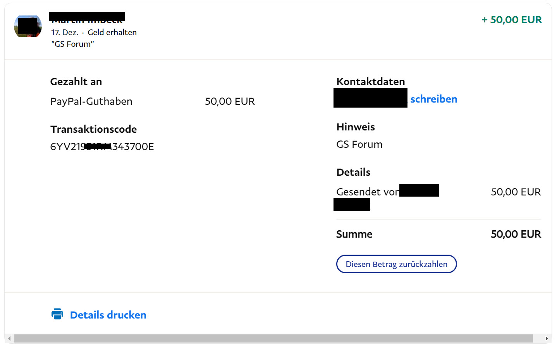Click the printer icon

click(x=57, y=314)
